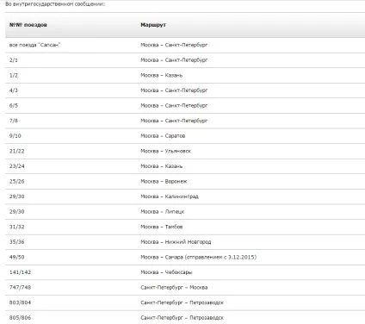
Task: Click train number '2/1'
Action: pyautogui.click(x=14, y=60)
